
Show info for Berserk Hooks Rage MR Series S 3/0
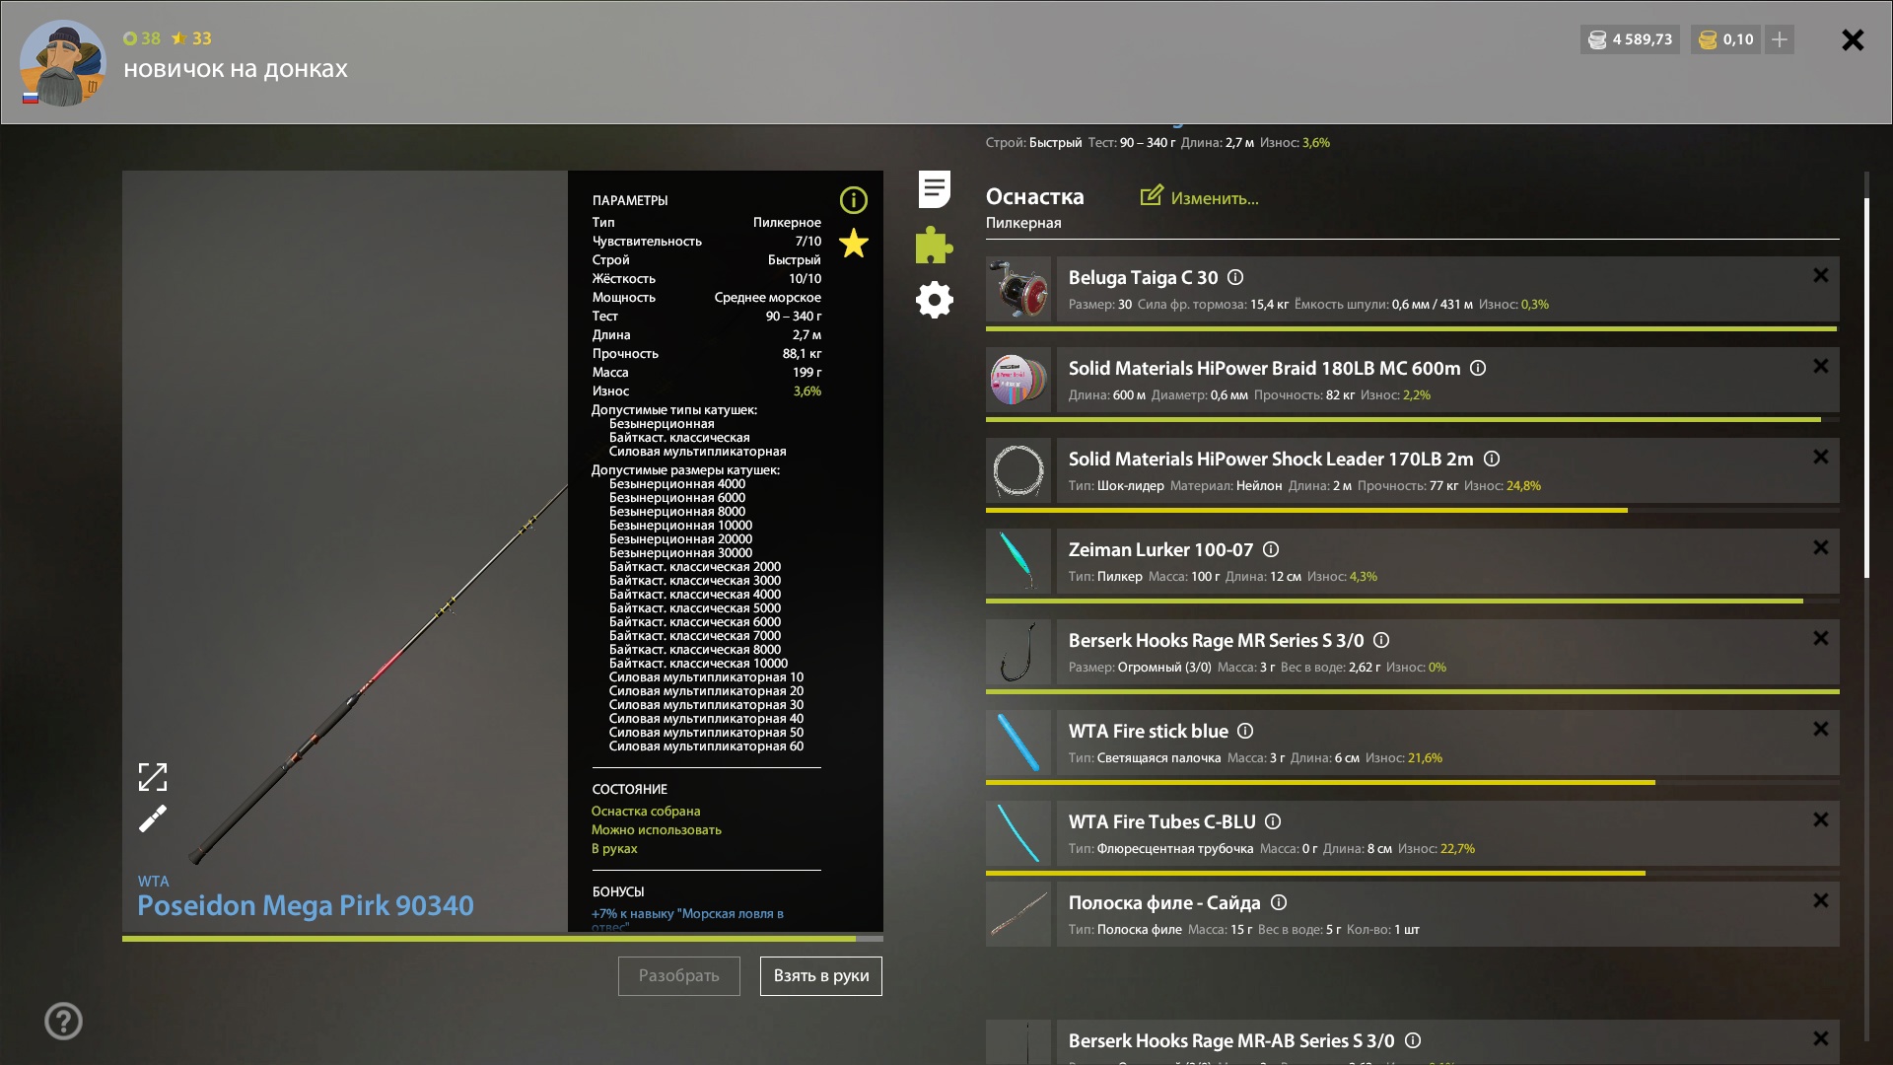1381,640
